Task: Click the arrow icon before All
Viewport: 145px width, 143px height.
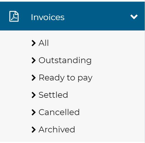Action: click(x=34, y=43)
